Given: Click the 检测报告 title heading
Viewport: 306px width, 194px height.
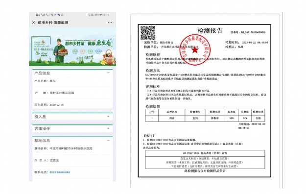Looking at the screenshot, I should tap(210, 31).
